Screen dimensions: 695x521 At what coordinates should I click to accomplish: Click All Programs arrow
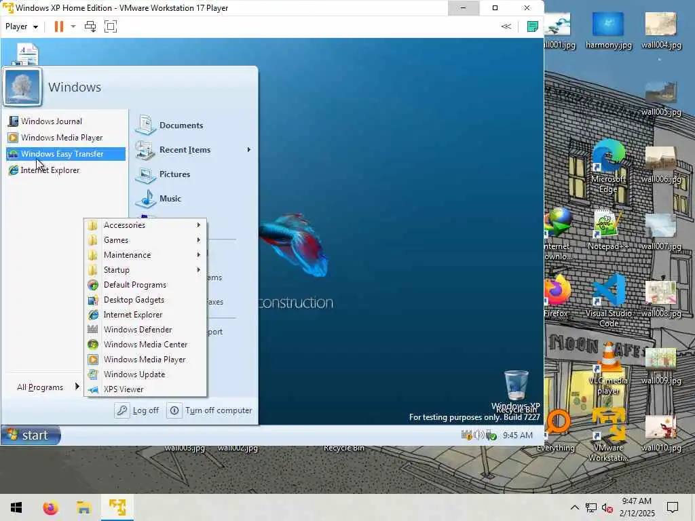(77, 387)
